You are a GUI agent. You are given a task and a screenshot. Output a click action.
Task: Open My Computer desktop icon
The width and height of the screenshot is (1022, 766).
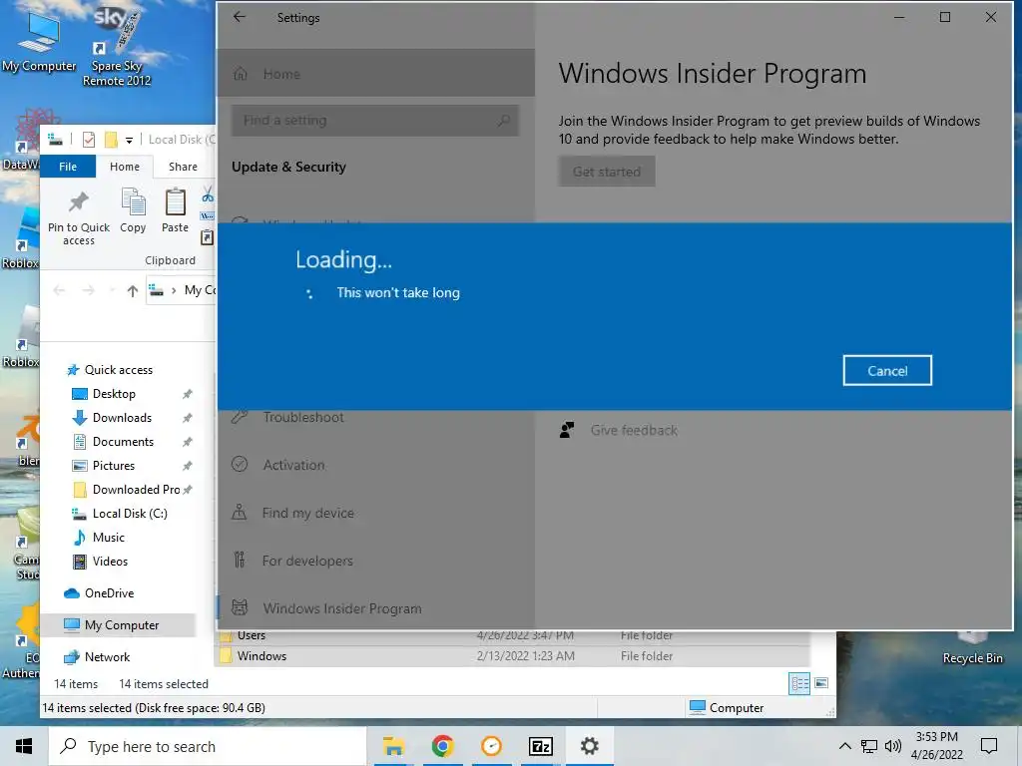(x=39, y=40)
